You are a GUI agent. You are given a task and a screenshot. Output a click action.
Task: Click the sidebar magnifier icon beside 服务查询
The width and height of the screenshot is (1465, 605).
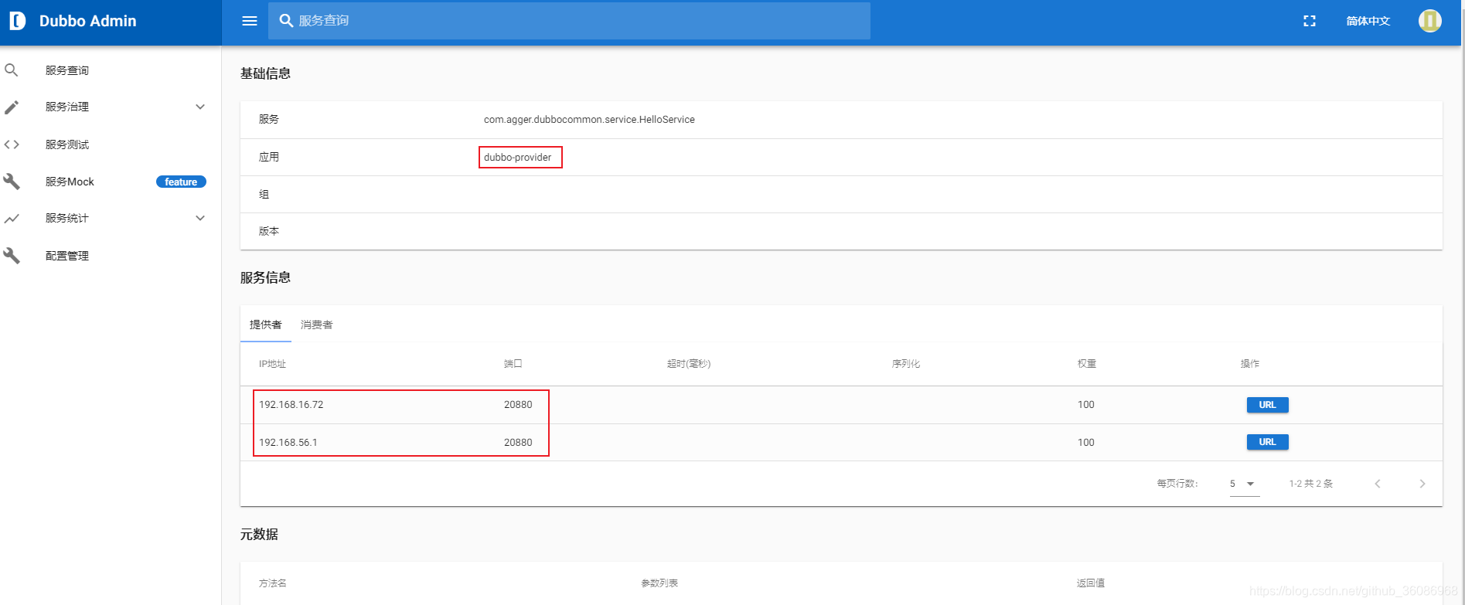[12, 70]
